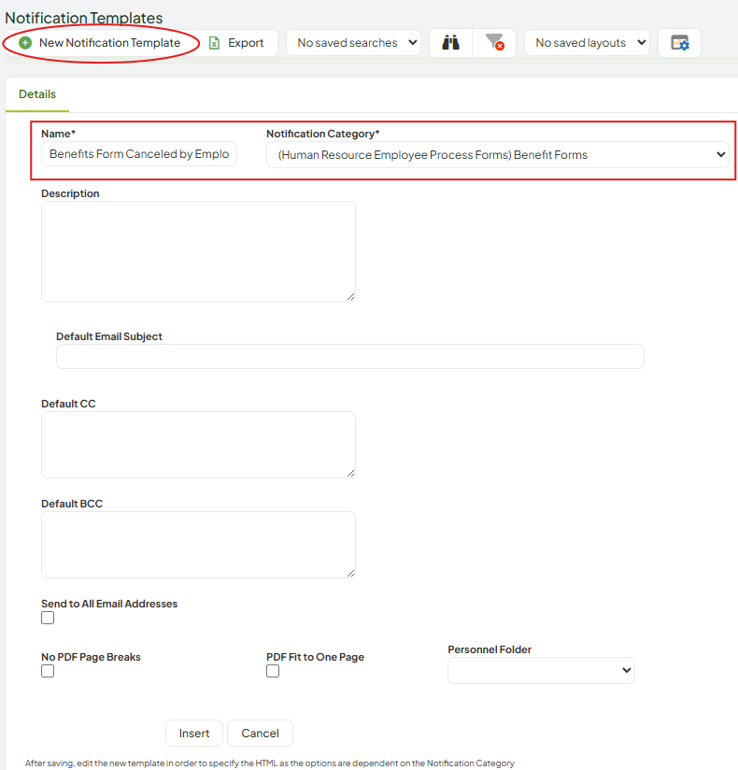Click the 'After saving, edit the new template' note
Image resolution: width=738 pixels, height=770 pixels.
pyautogui.click(x=270, y=763)
